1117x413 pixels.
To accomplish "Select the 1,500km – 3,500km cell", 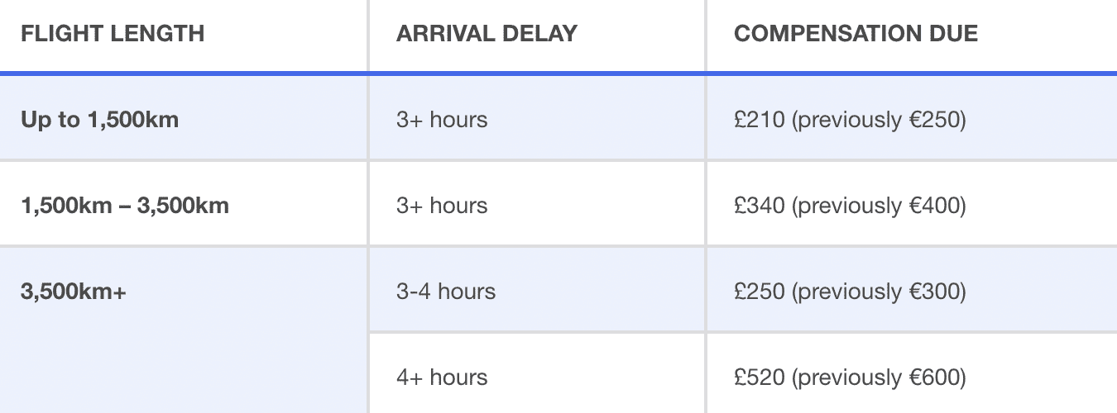I will pyautogui.click(x=184, y=205).
